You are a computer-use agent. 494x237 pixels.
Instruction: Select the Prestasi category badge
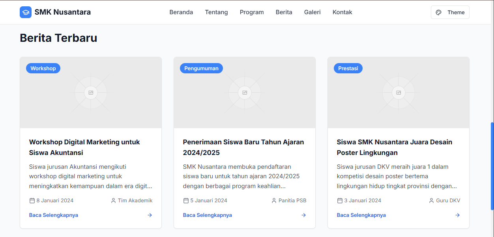[348, 68]
